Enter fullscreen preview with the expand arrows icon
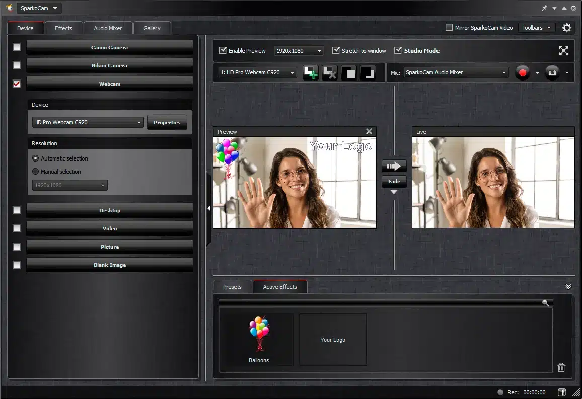 (x=563, y=51)
